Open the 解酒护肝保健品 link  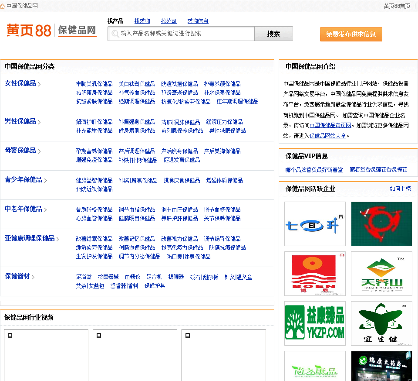pyautogui.click(x=94, y=122)
